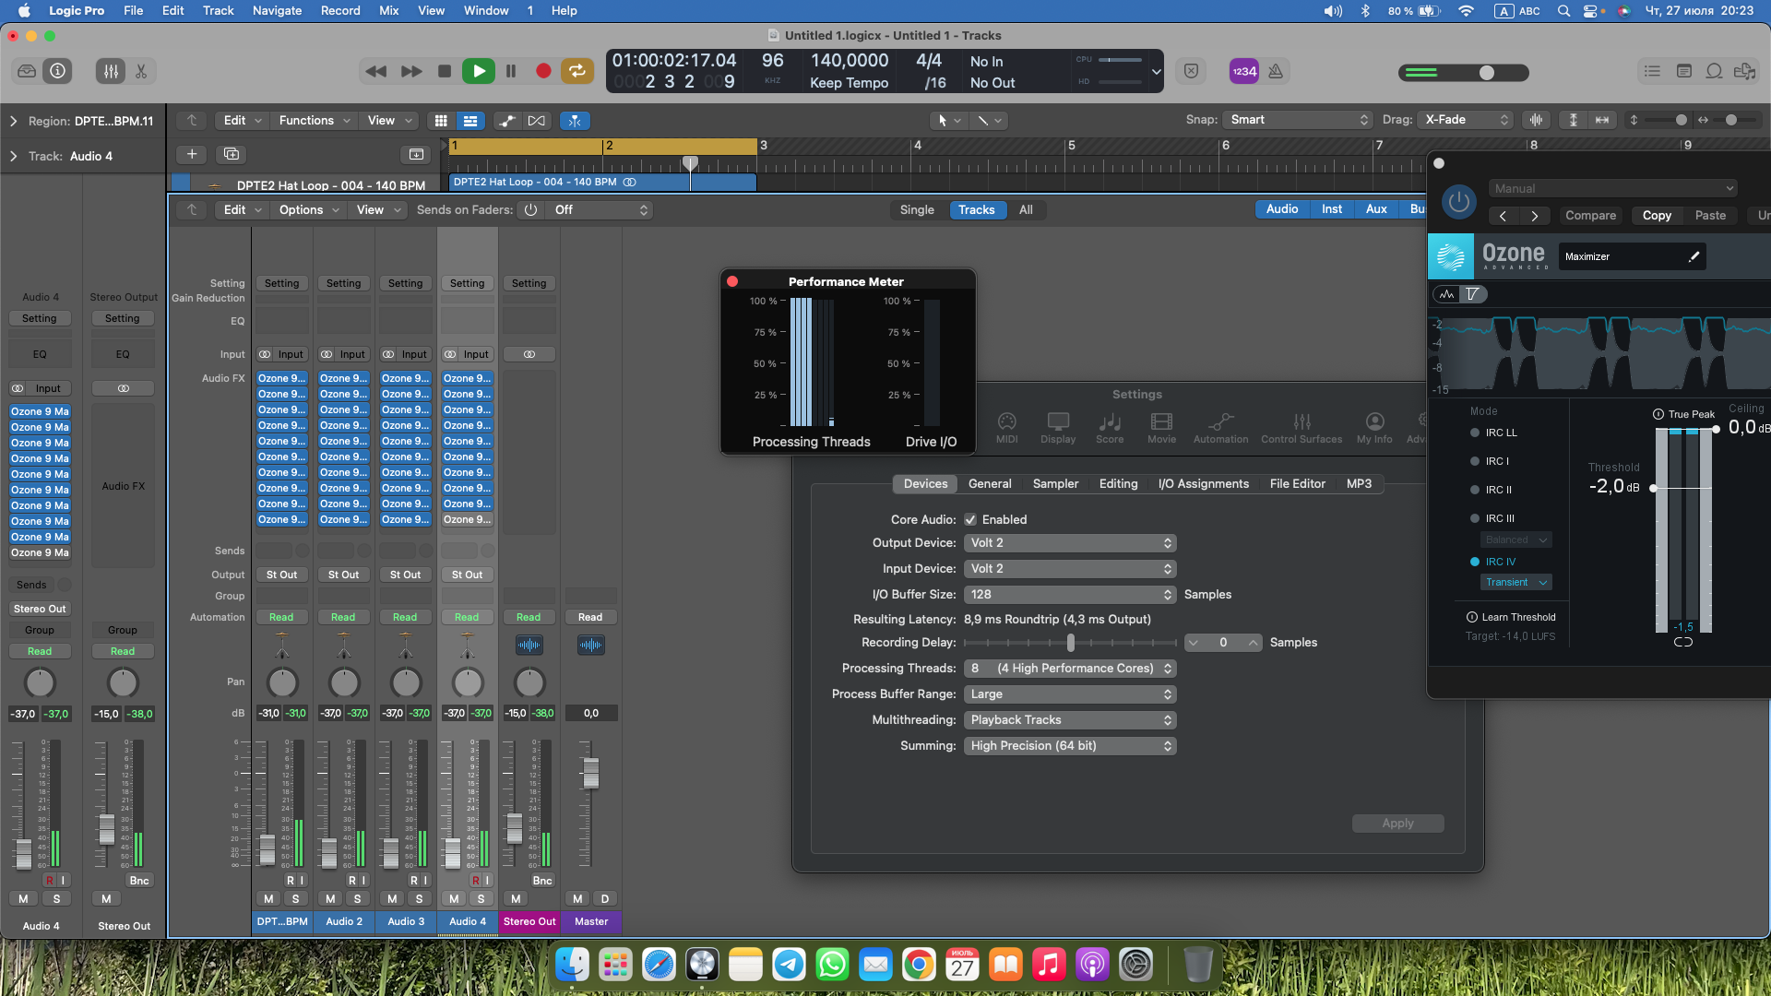Open the Navigate menu in menu bar
The height and width of the screenshot is (996, 1771).
tap(277, 11)
